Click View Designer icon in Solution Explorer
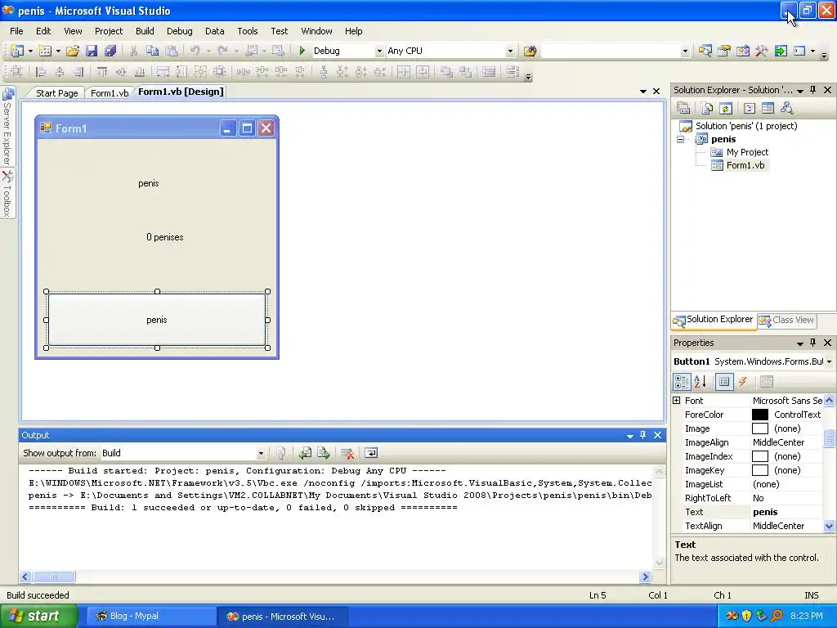837x628 pixels. 768,109
